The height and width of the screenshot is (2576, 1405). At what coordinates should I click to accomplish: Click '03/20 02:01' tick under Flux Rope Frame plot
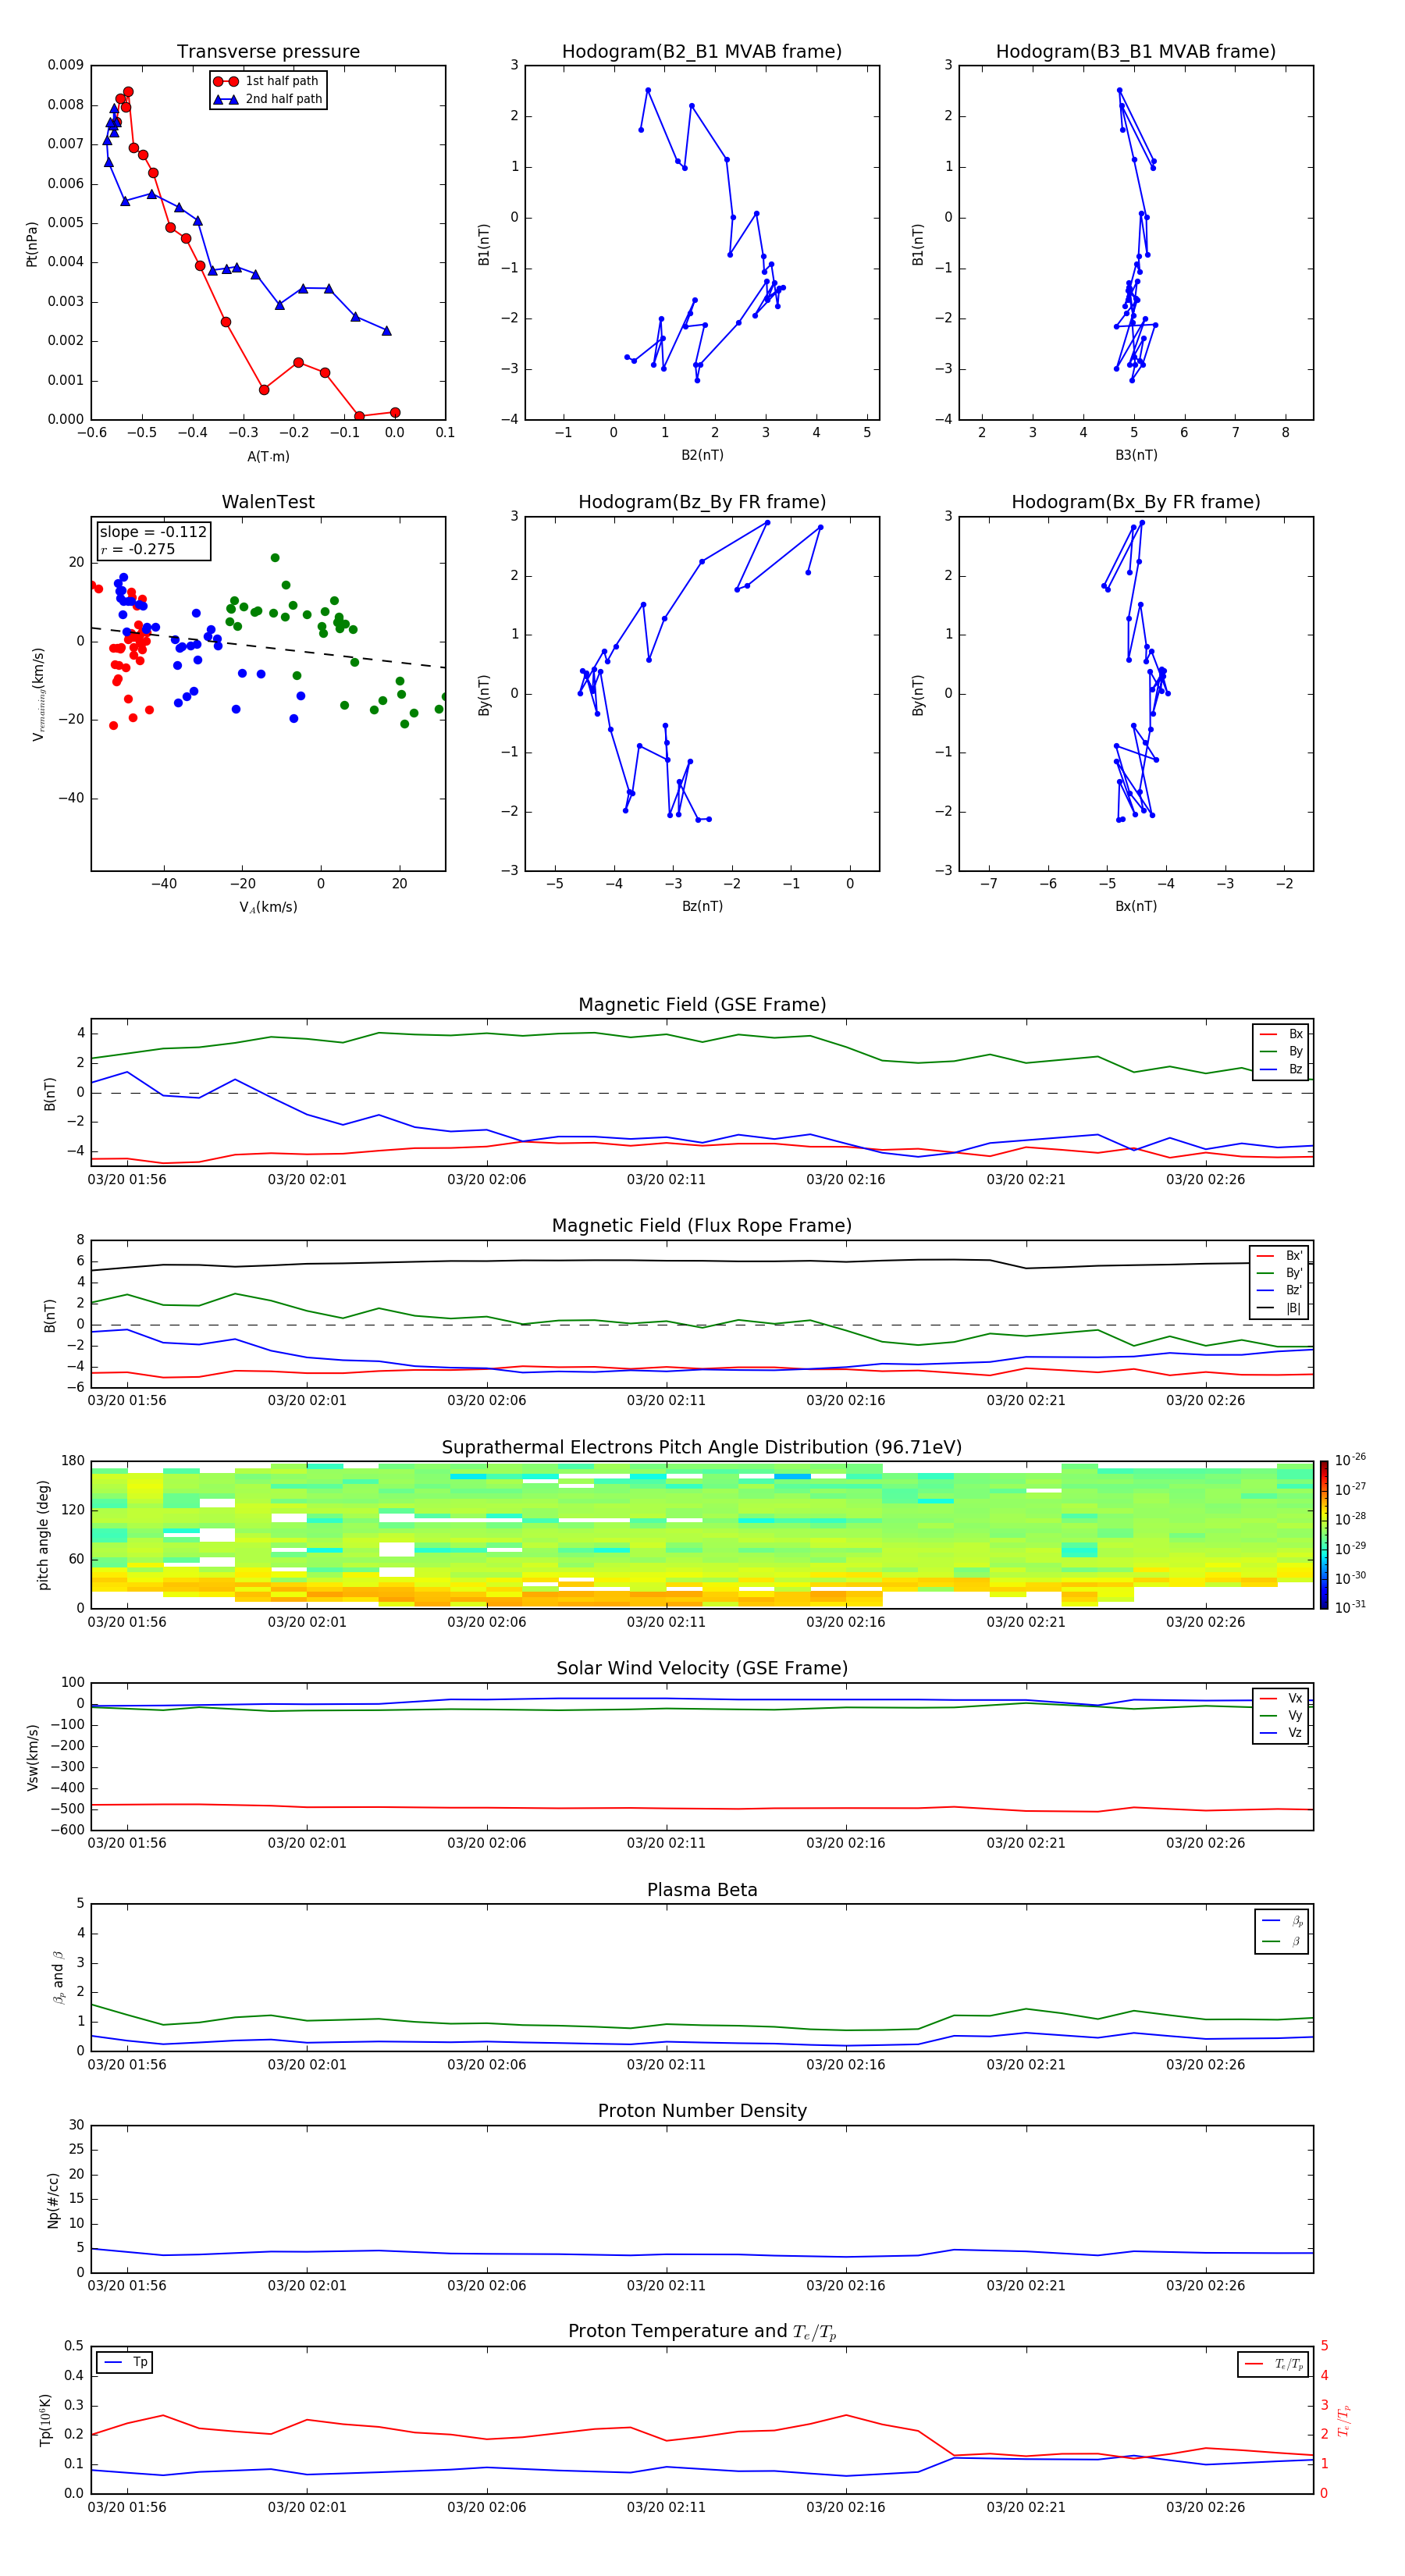tap(307, 1401)
